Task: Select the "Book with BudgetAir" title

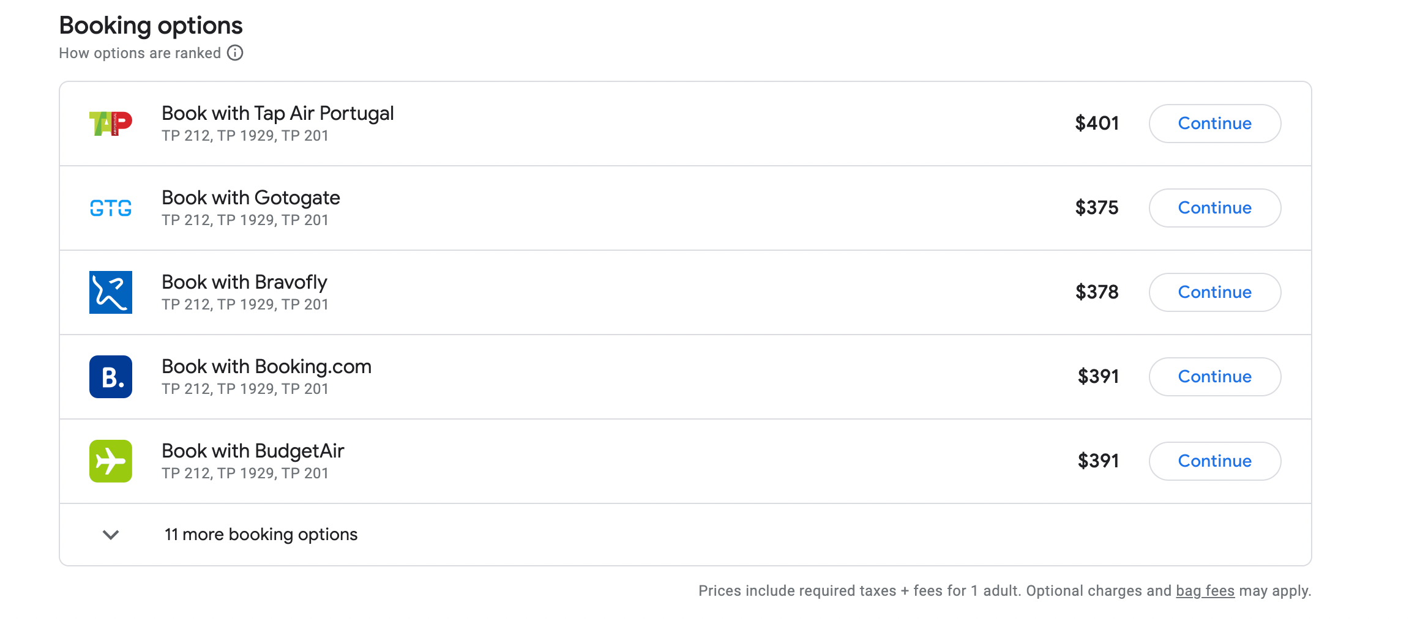Action: (253, 451)
